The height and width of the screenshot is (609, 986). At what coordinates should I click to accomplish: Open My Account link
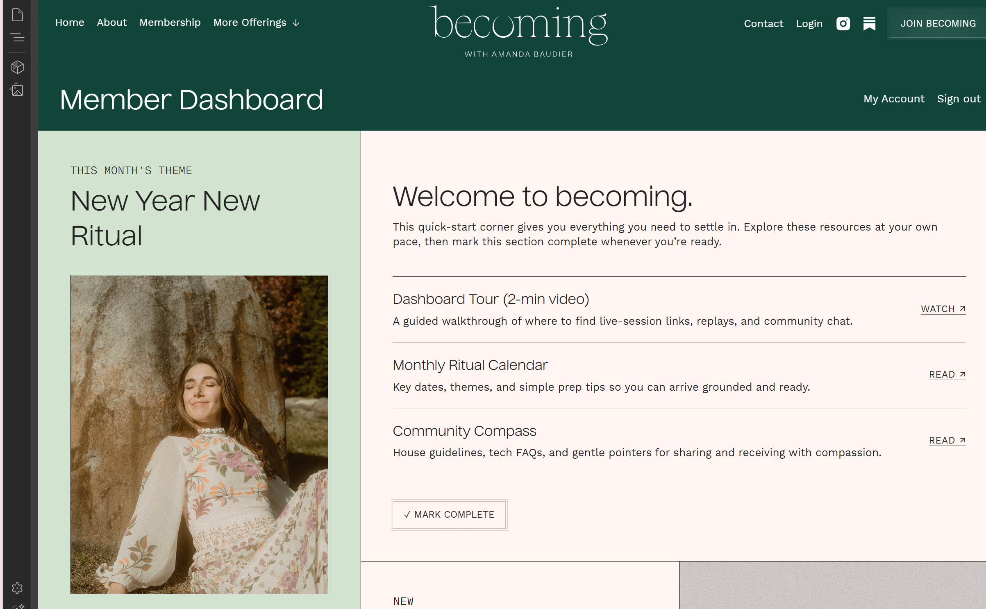tap(894, 99)
